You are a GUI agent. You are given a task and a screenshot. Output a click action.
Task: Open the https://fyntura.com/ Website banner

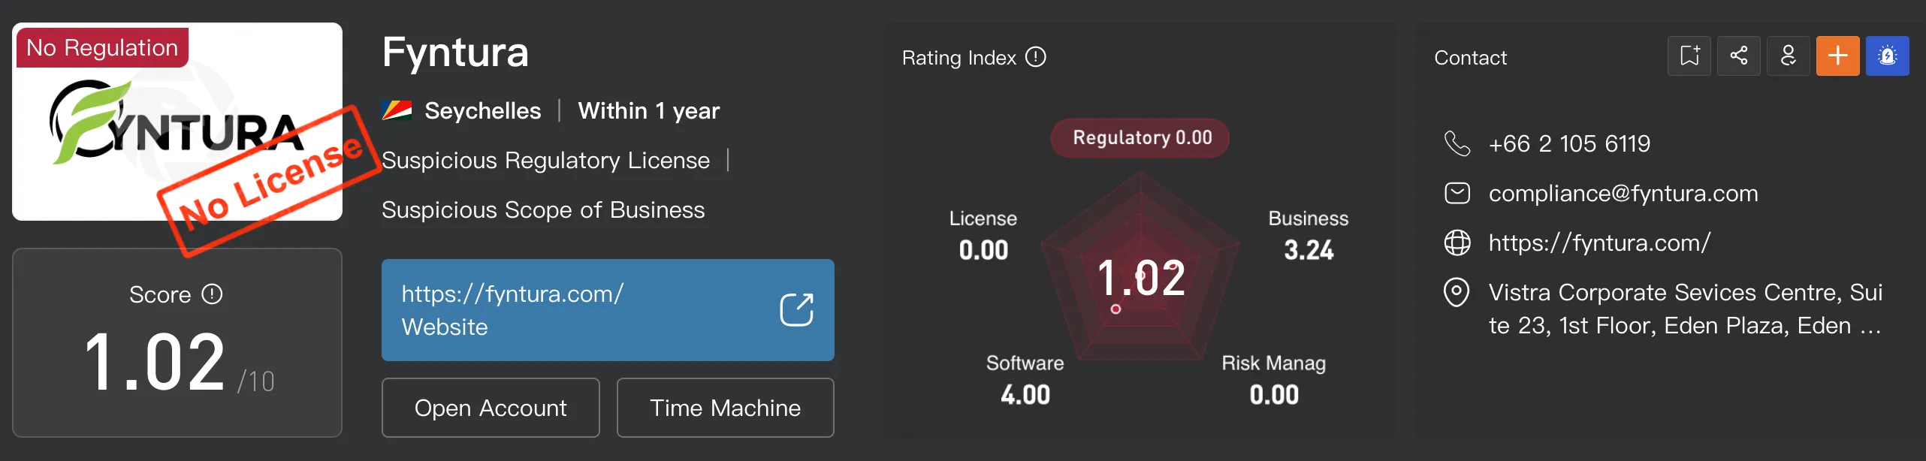coord(608,310)
